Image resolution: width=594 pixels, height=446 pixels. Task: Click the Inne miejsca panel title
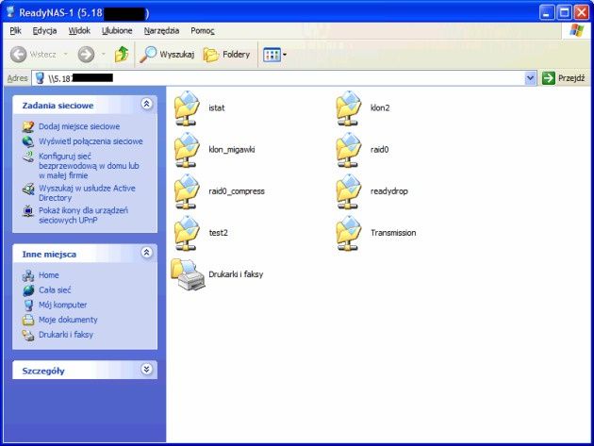(x=49, y=255)
